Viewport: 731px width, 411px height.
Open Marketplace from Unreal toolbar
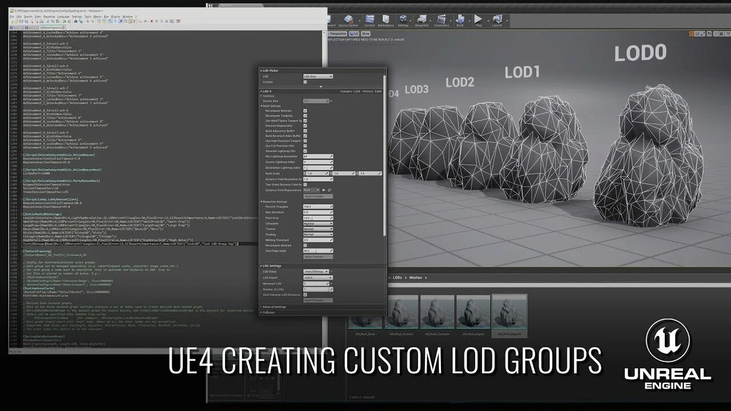(x=386, y=21)
